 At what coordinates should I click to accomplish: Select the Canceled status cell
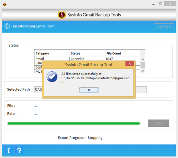pos(87,59)
